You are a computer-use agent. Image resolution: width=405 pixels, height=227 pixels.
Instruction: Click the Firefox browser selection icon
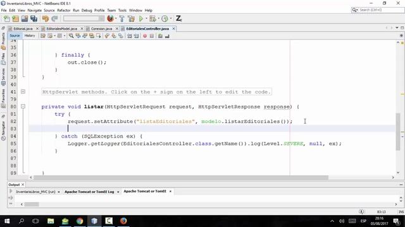pos(110,18)
